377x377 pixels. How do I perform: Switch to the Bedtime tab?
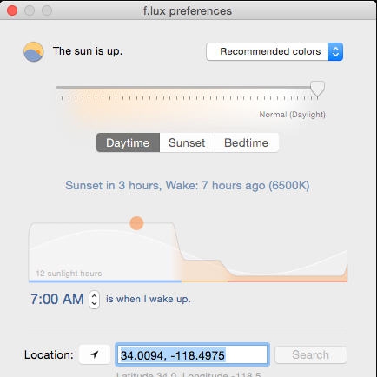247,142
